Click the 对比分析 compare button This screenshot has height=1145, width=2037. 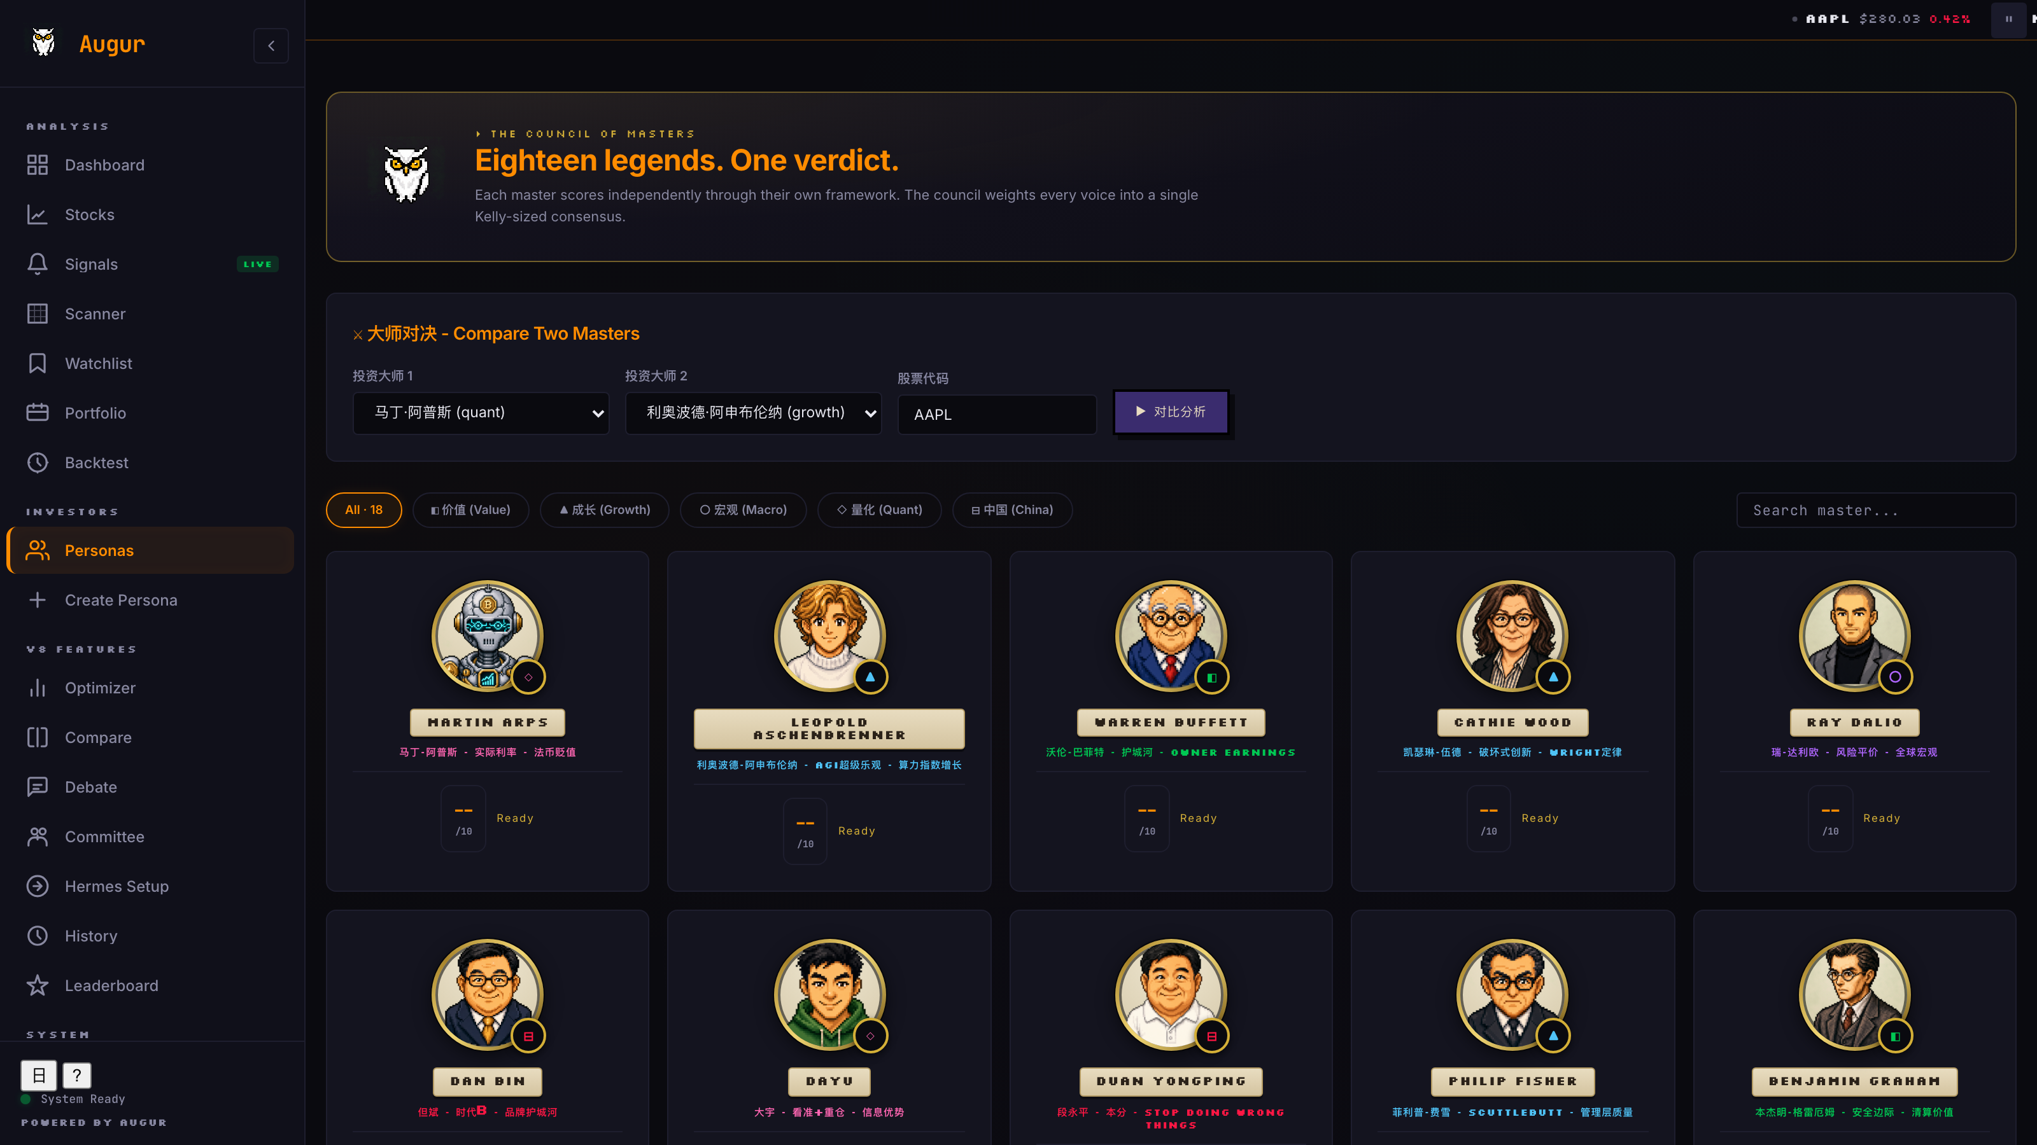[x=1171, y=412]
